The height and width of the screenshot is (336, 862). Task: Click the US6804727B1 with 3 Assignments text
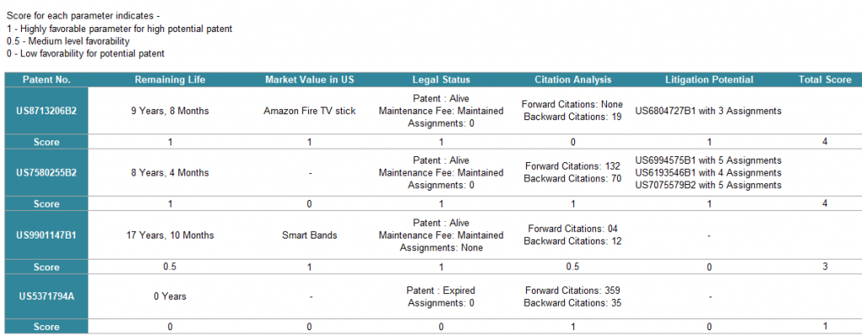[708, 111]
